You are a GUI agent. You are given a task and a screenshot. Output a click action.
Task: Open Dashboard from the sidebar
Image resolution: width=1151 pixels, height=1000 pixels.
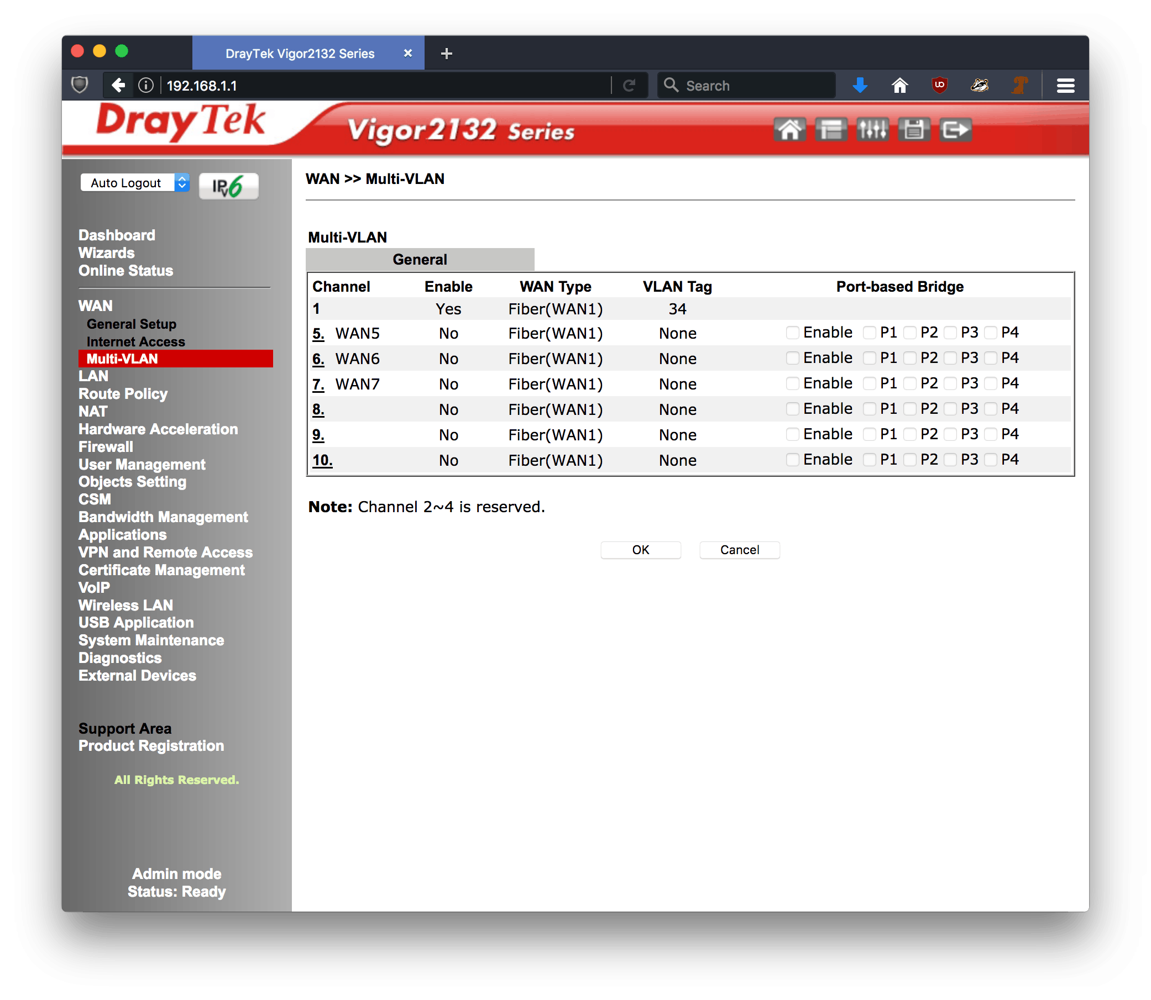coord(117,235)
